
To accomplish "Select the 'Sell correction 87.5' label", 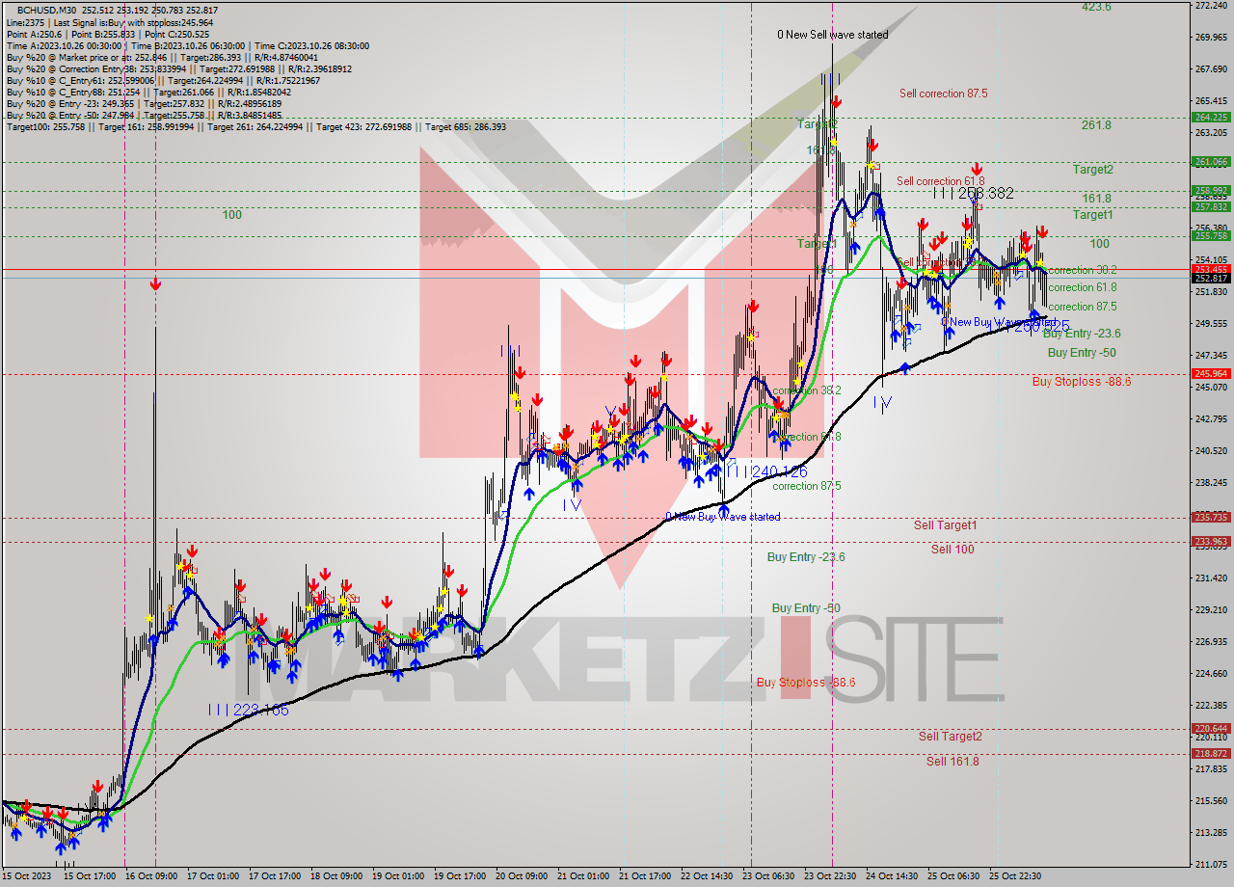I will coord(943,94).
